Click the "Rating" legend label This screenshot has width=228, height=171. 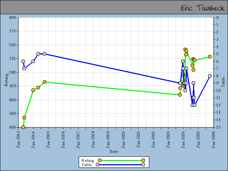(88, 160)
